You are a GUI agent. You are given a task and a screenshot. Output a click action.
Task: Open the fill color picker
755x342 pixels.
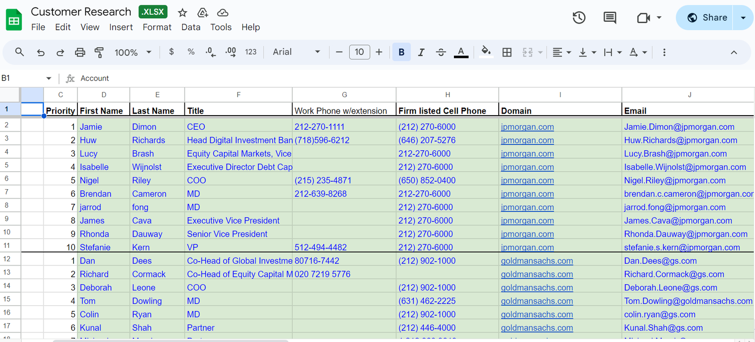point(486,52)
